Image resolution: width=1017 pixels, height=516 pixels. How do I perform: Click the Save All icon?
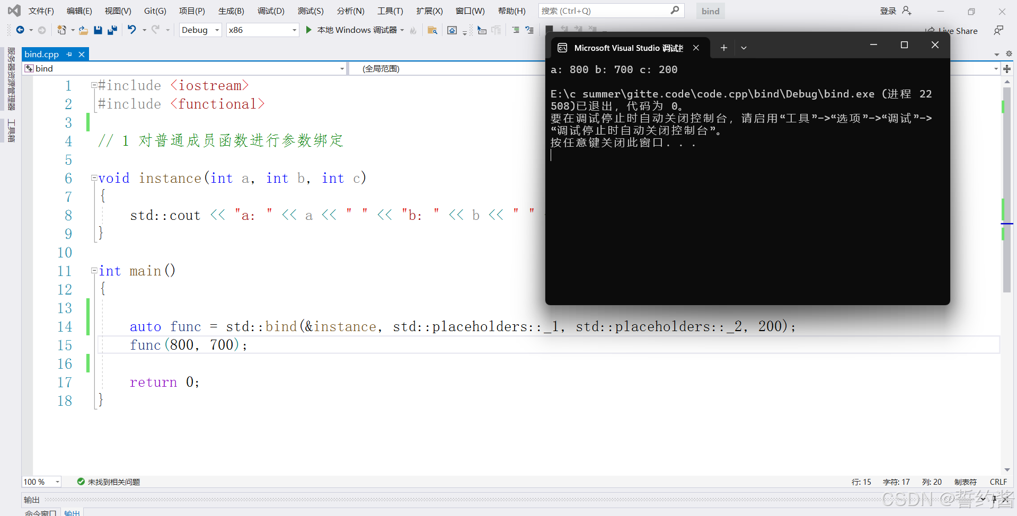point(112,30)
